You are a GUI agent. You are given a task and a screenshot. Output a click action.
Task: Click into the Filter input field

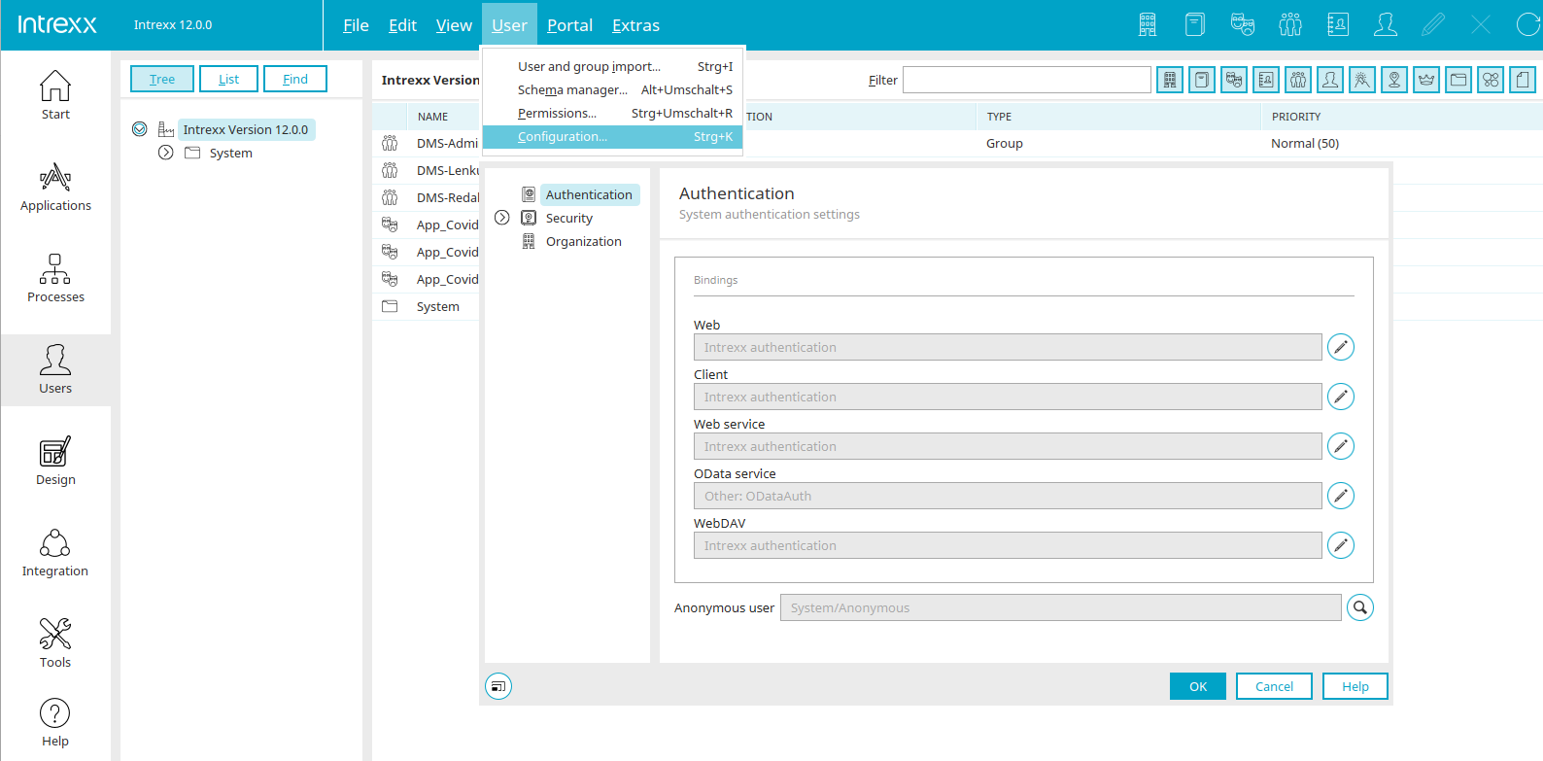pos(1027,80)
